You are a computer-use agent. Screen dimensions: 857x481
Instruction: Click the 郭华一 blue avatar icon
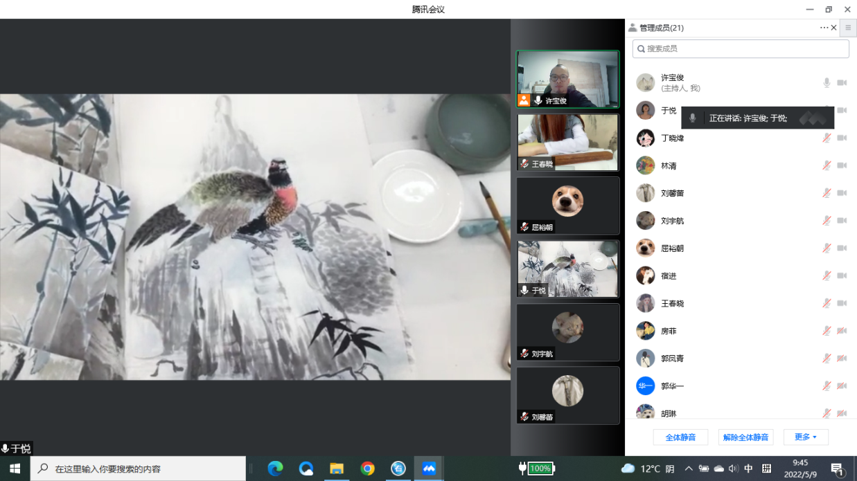(645, 386)
